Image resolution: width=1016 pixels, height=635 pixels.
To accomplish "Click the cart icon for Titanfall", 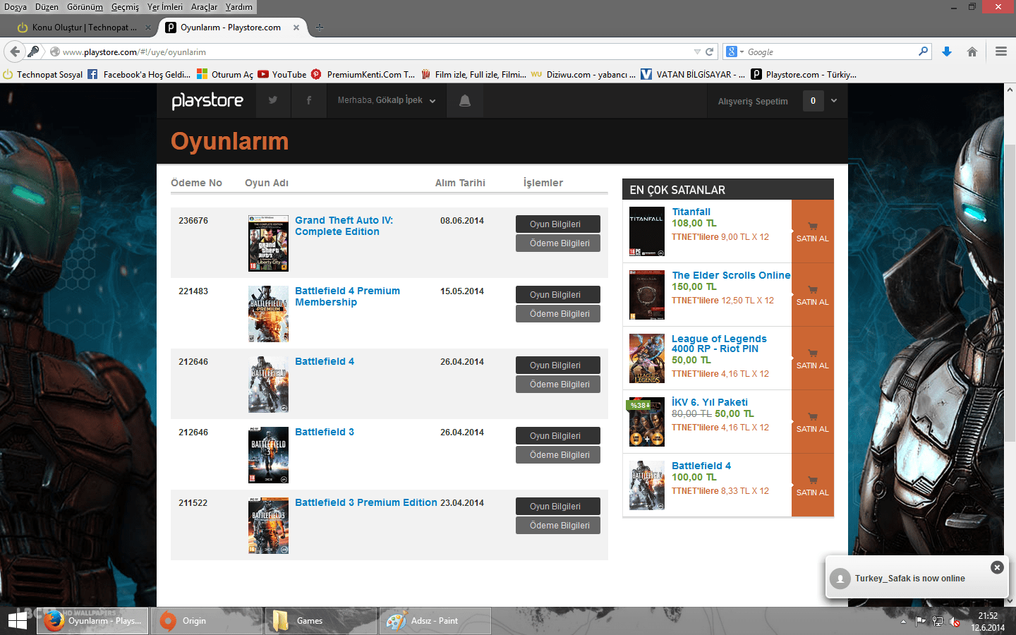I will tap(813, 226).
